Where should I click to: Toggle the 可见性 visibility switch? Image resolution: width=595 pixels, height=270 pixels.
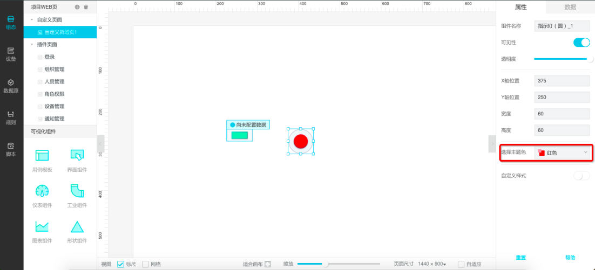tap(582, 43)
